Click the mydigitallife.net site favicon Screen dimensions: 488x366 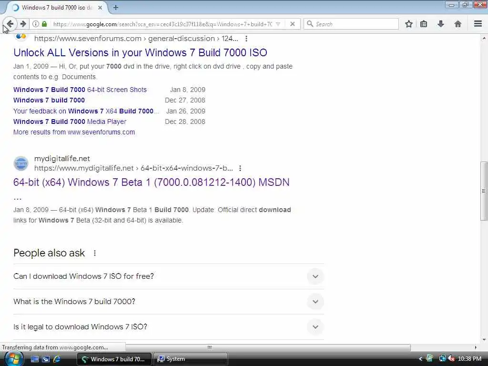(x=21, y=163)
